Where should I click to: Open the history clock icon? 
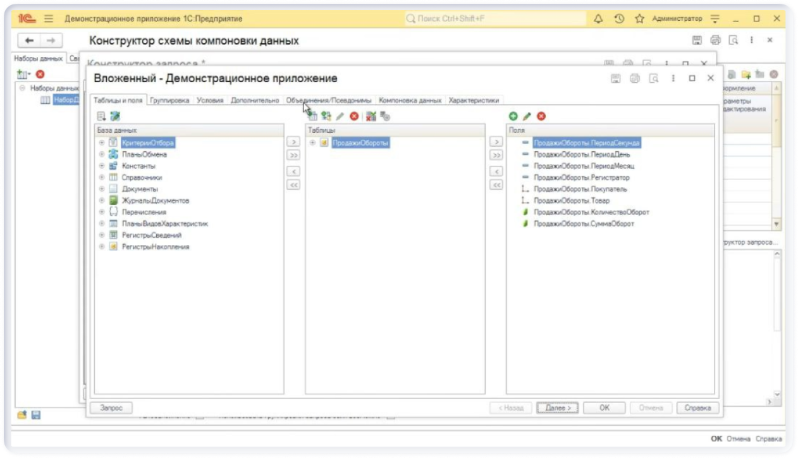pyautogui.click(x=619, y=19)
